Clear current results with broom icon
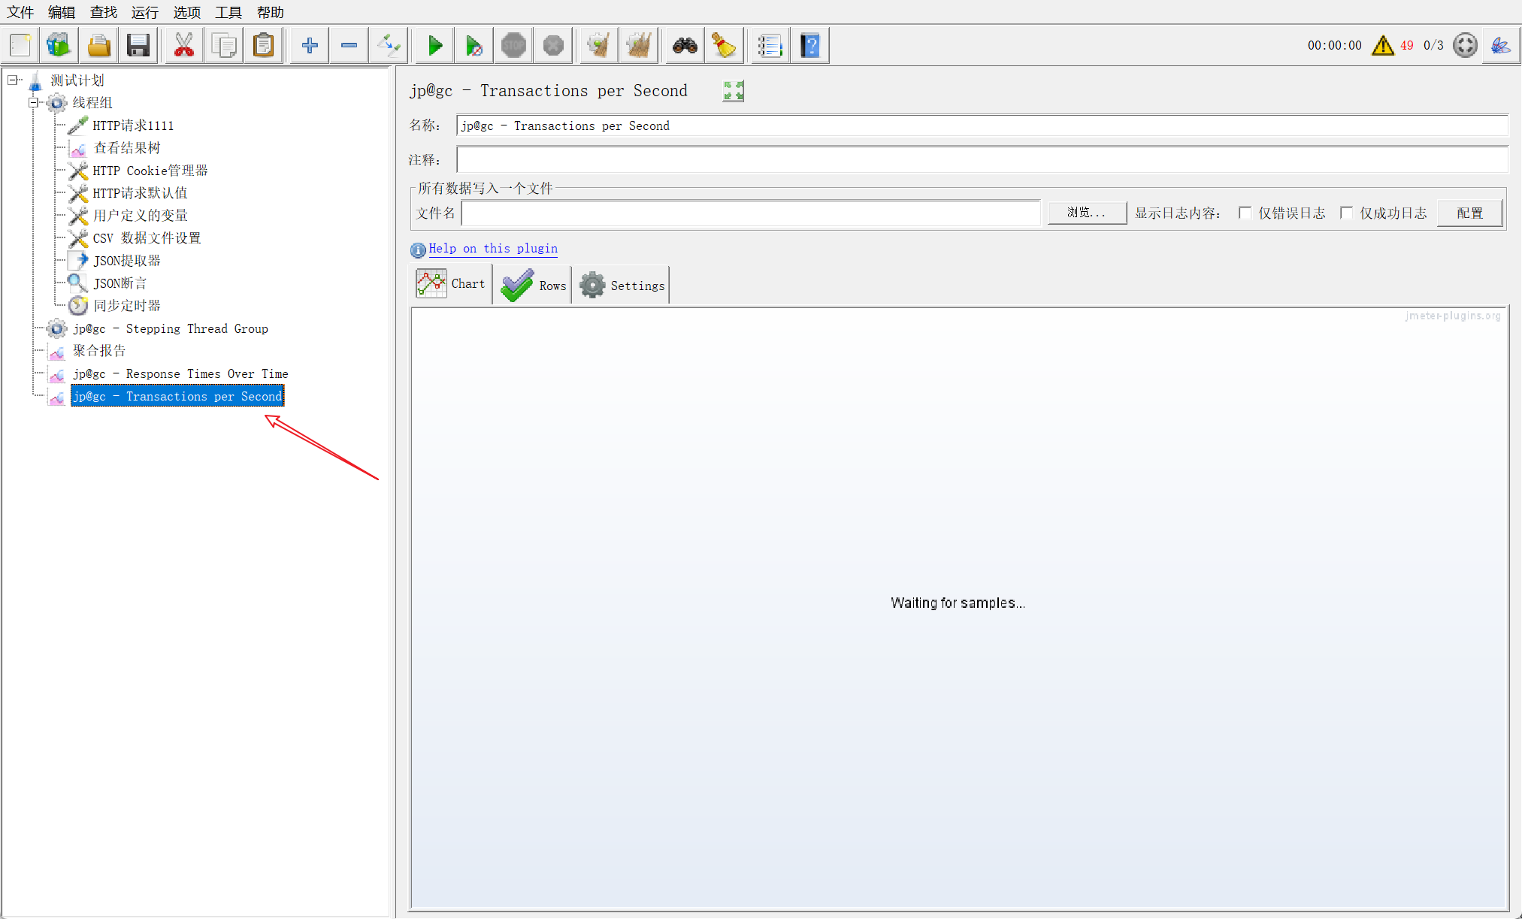Image resolution: width=1522 pixels, height=919 pixels. [599, 46]
